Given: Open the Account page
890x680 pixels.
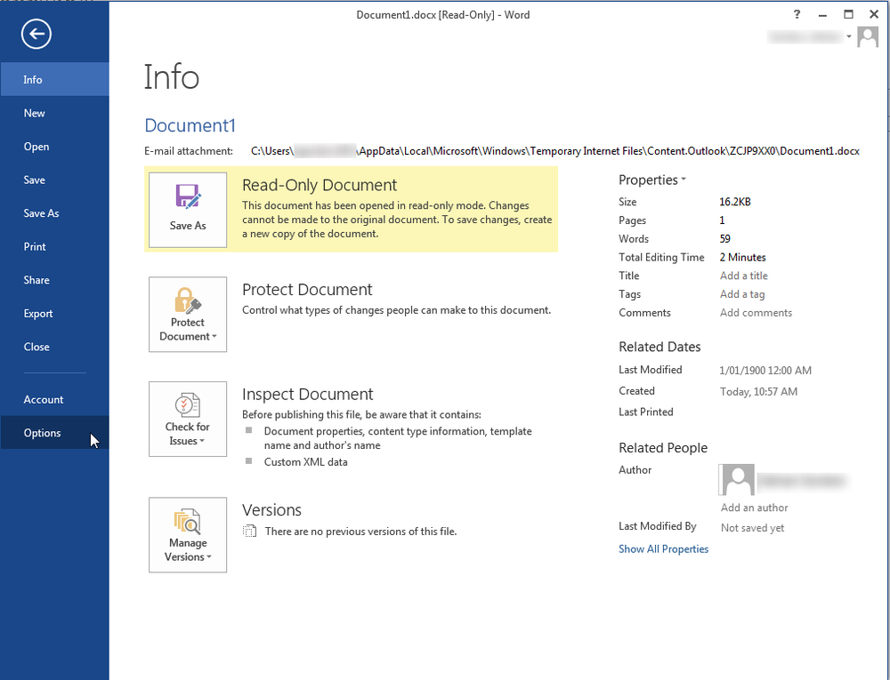Looking at the screenshot, I should pos(54,399).
